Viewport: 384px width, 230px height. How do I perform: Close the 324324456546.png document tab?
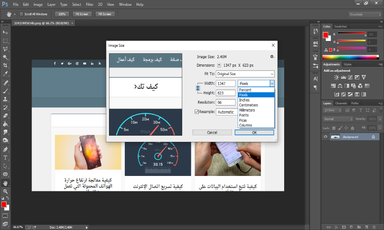[x=72, y=23]
